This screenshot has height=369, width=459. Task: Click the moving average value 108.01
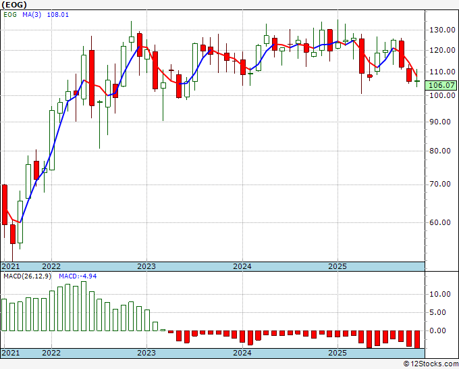pyautogui.click(x=58, y=15)
